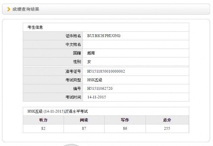This screenshot has width=213, height=146.
Task: Click the 听力 column header
Action: pyautogui.click(x=43, y=120)
